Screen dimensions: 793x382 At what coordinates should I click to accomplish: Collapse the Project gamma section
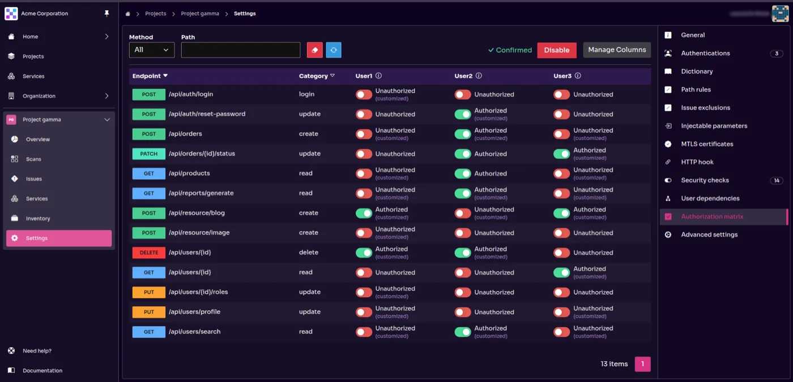click(106, 119)
